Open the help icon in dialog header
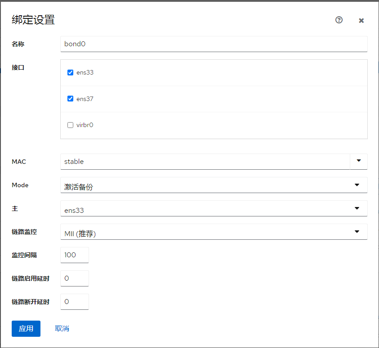The image size is (379, 348). [339, 20]
